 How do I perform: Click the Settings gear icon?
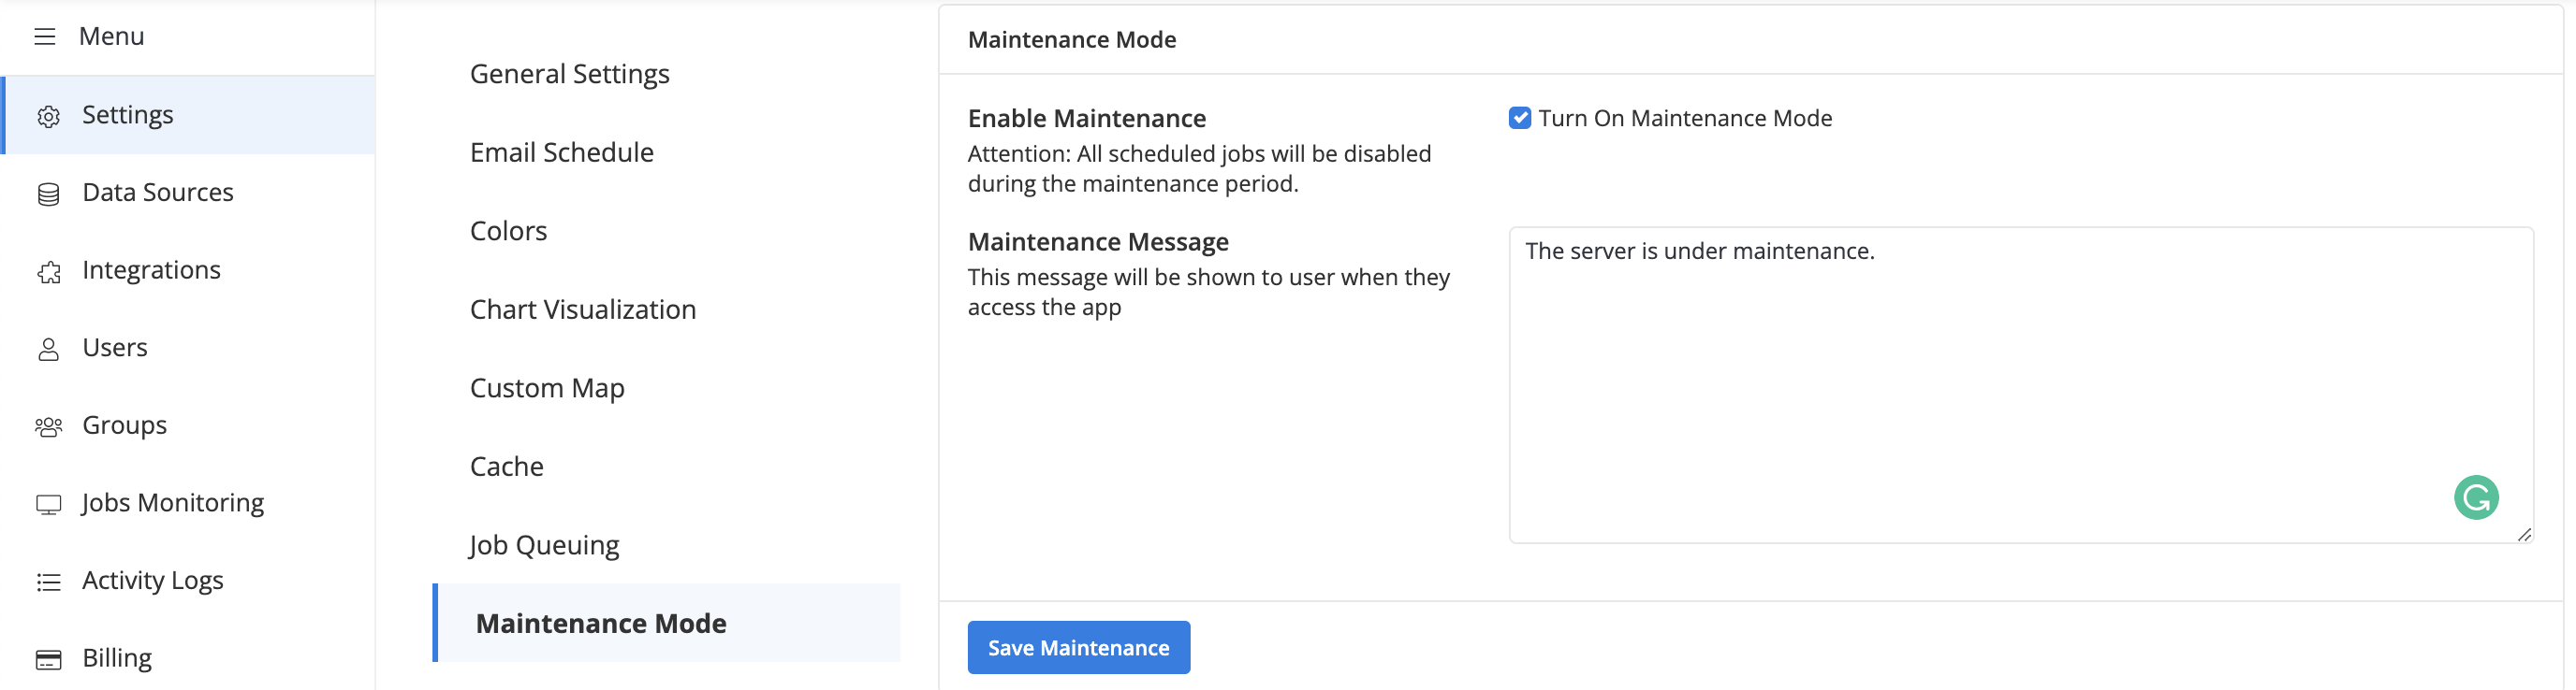point(48,116)
